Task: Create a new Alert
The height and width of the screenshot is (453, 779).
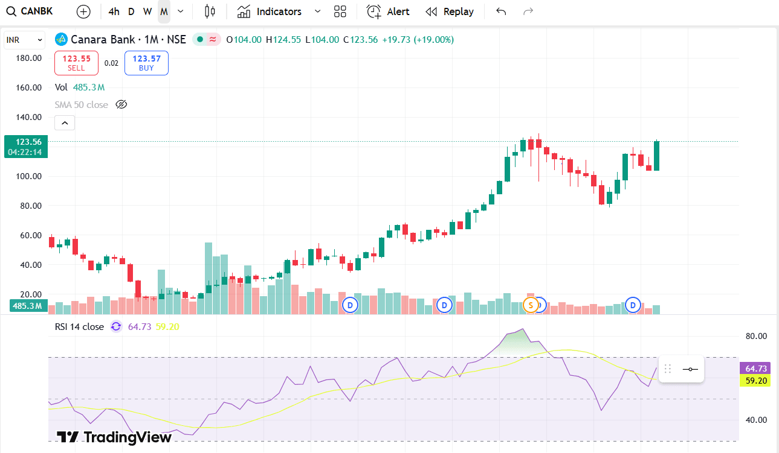Action: [389, 11]
